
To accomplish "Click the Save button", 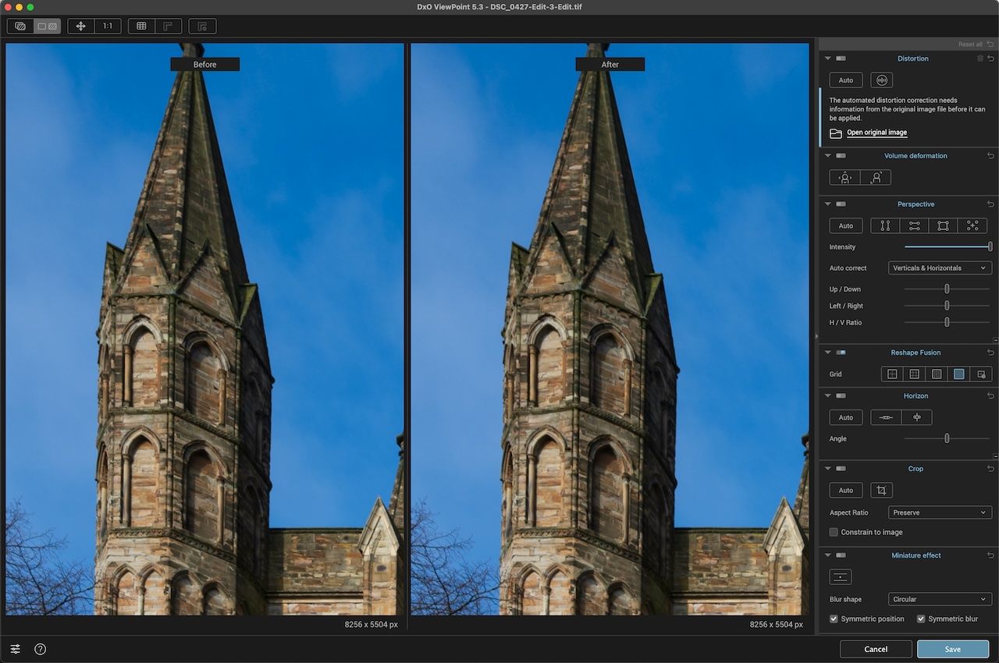I will [x=952, y=648].
